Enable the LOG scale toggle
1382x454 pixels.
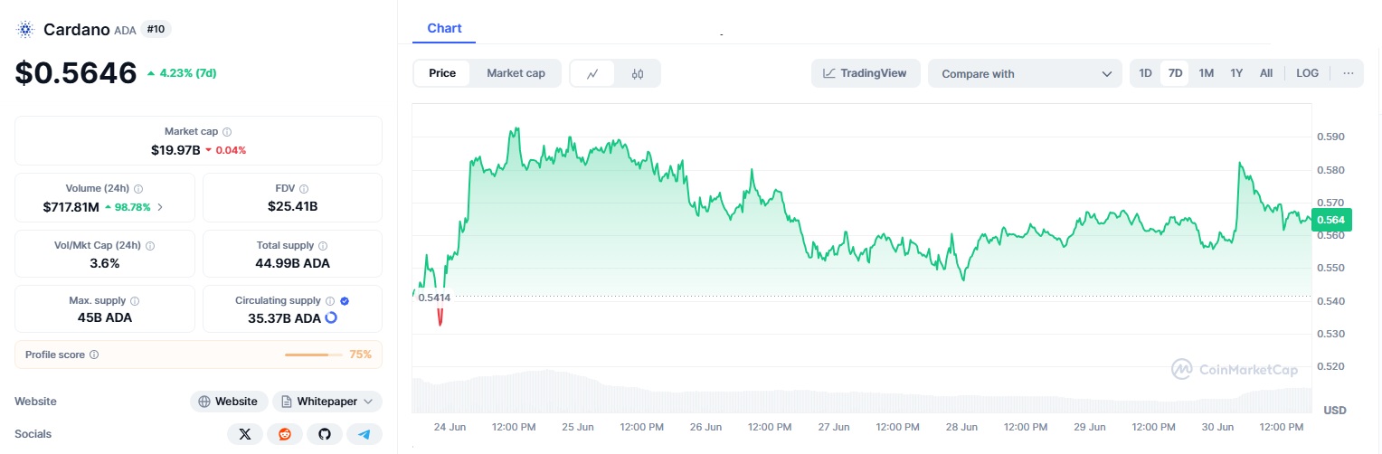click(x=1307, y=73)
